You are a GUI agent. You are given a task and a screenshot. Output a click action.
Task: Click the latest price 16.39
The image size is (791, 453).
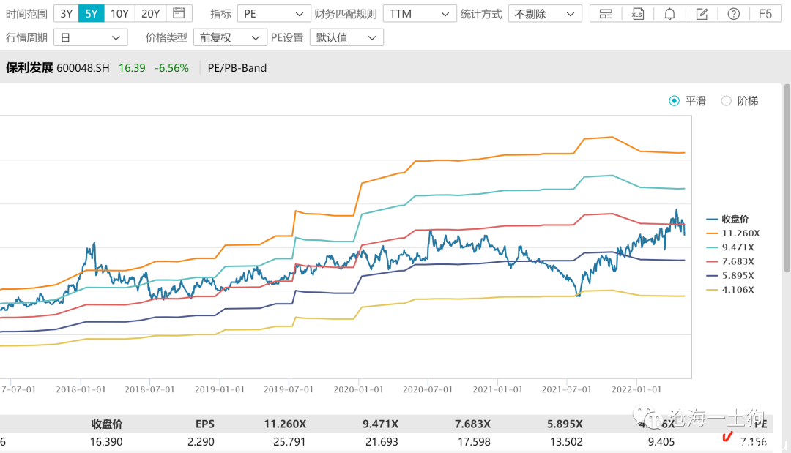[x=132, y=68]
